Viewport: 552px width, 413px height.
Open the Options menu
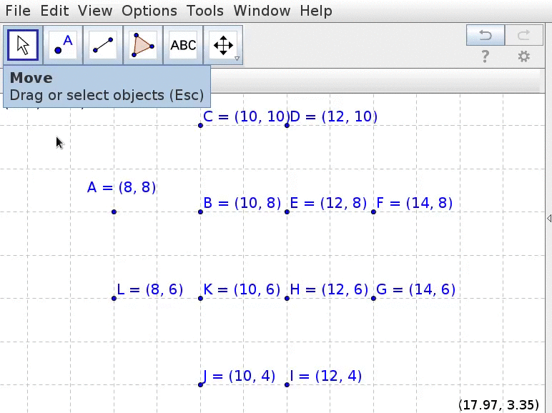[x=149, y=11]
